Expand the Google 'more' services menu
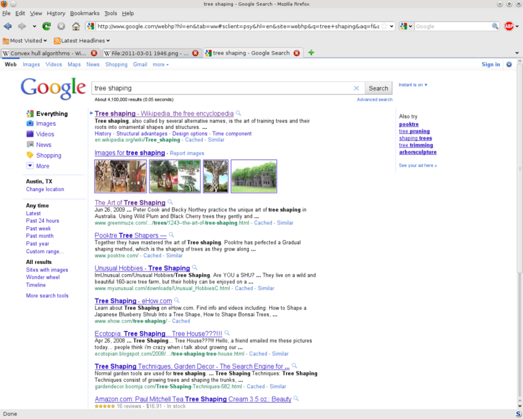Image resolution: width=523 pixels, height=419 pixels. pos(160,64)
